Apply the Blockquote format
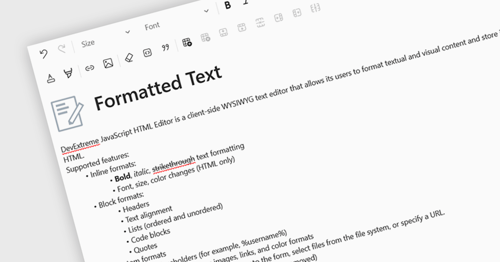Viewport: 500px width, 262px height. (x=166, y=47)
